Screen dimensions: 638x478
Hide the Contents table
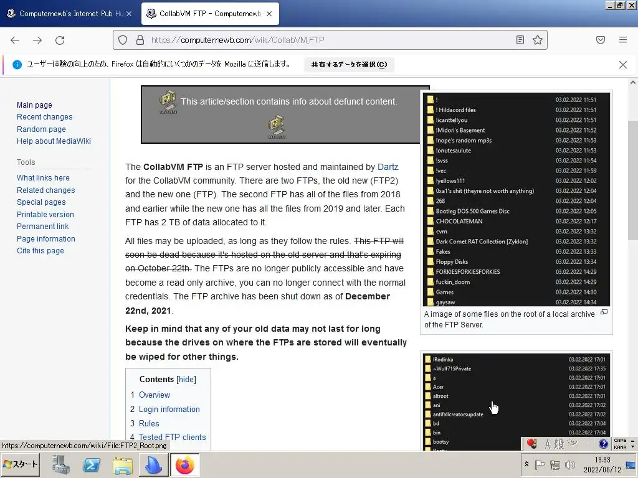click(186, 379)
